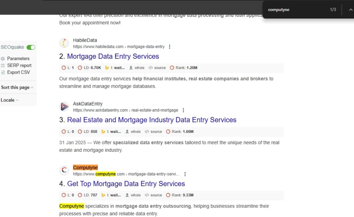Click the whois person icon in HabileData row
The height and width of the screenshot is (217, 354).
[x=131, y=68]
